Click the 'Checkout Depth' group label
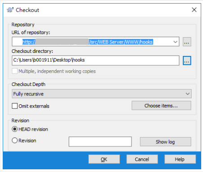This screenshot has height=172, width=203. (x=28, y=84)
